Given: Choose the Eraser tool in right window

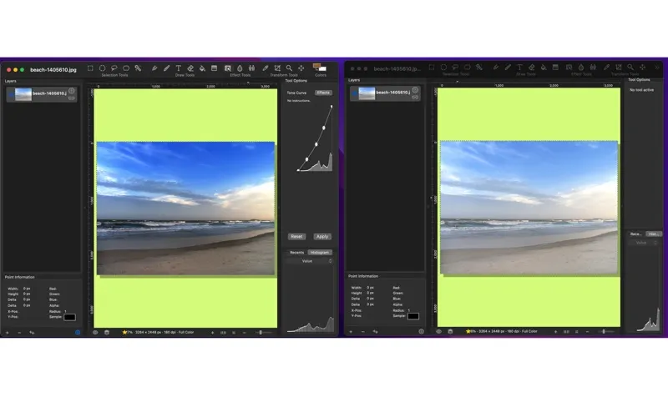Looking at the screenshot, I should tap(532, 68).
